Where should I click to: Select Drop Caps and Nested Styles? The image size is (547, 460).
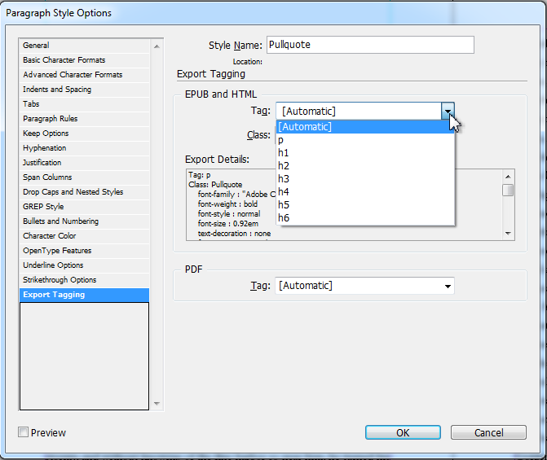click(x=85, y=191)
